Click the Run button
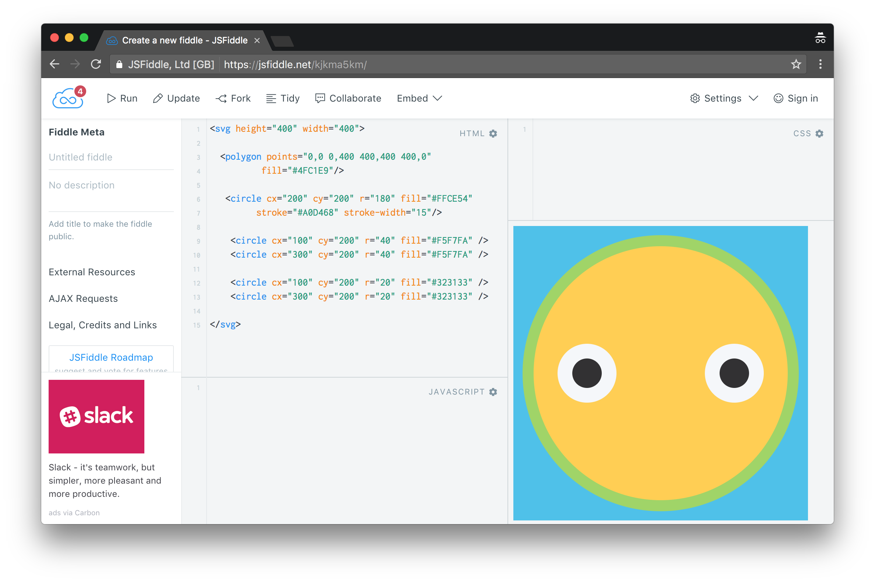Screen dimensions: 875x583 point(122,98)
